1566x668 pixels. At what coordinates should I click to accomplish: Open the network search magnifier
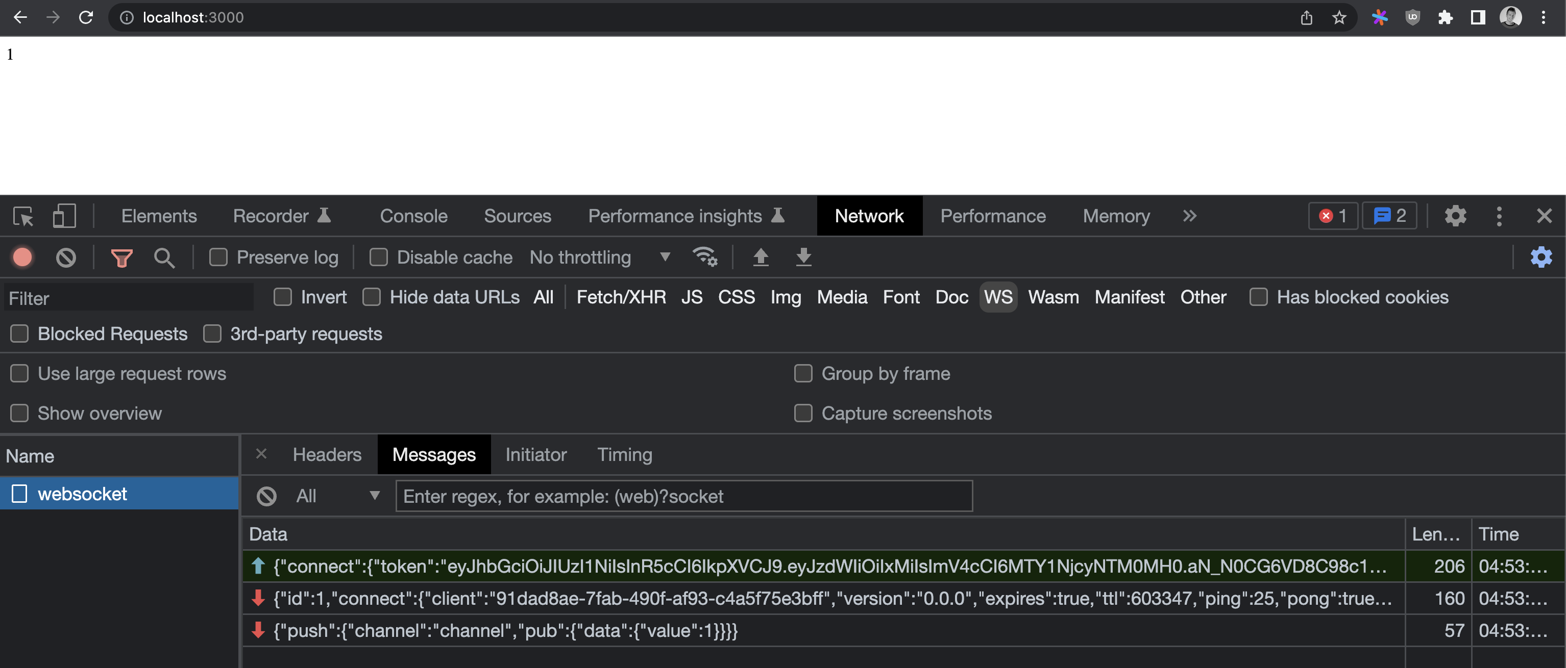[164, 258]
